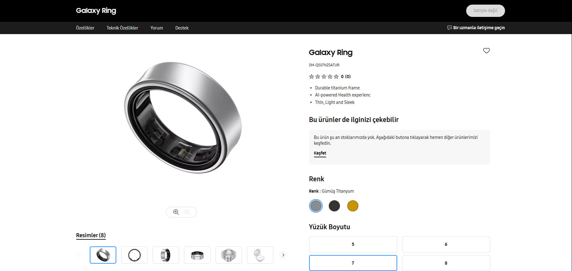Viewport: 572px width, 271px height.
Task: Click the wishlist heart icon
Action: point(486,51)
